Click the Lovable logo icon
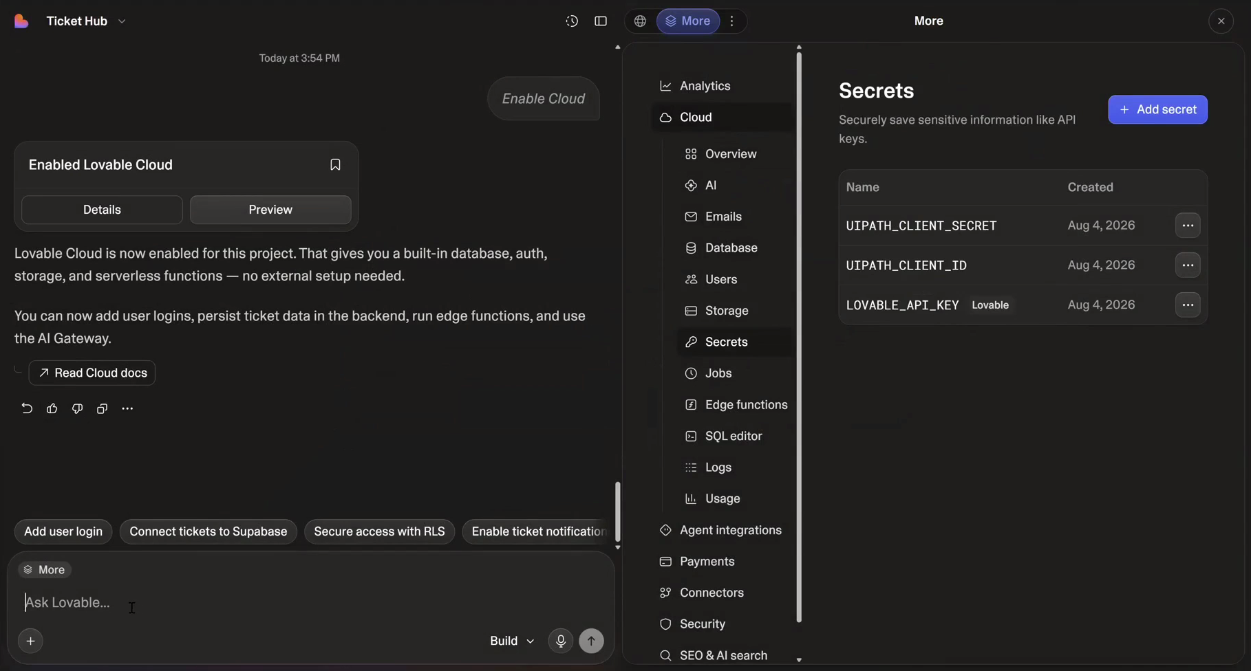 (21, 21)
